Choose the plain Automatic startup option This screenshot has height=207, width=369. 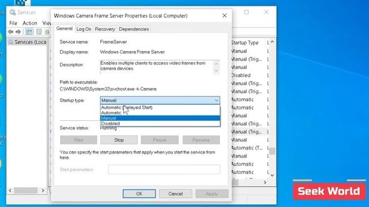(160, 113)
